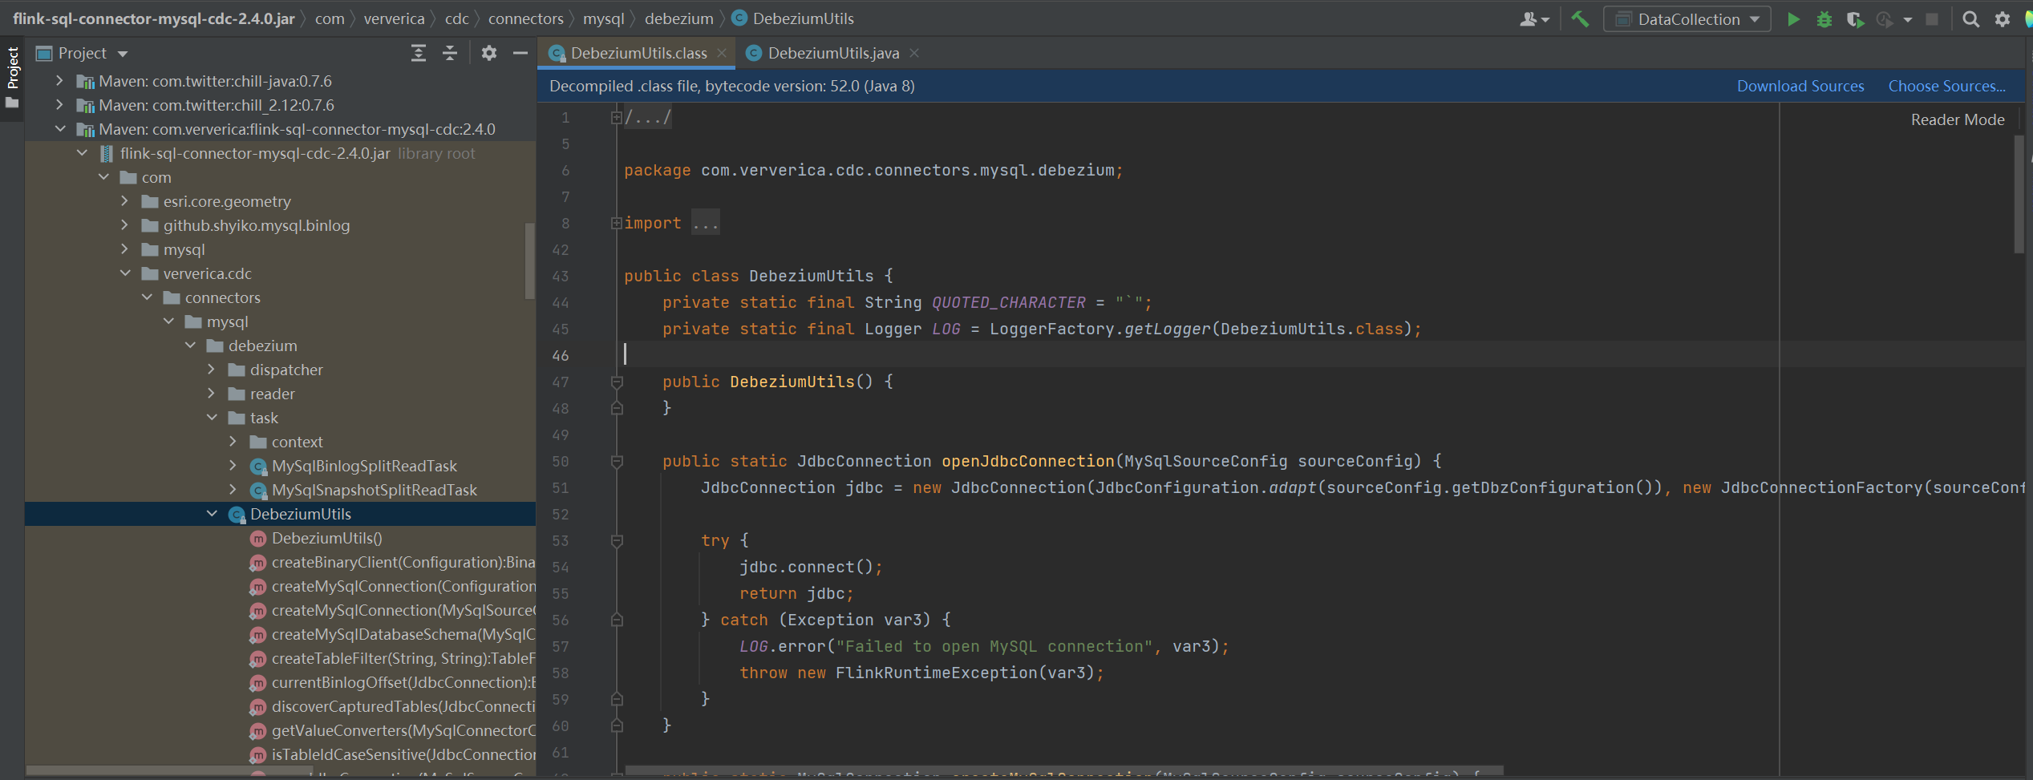Viewport: 2033px width, 780px height.
Task: Click the mysql folder under connectors
Action: (x=227, y=321)
